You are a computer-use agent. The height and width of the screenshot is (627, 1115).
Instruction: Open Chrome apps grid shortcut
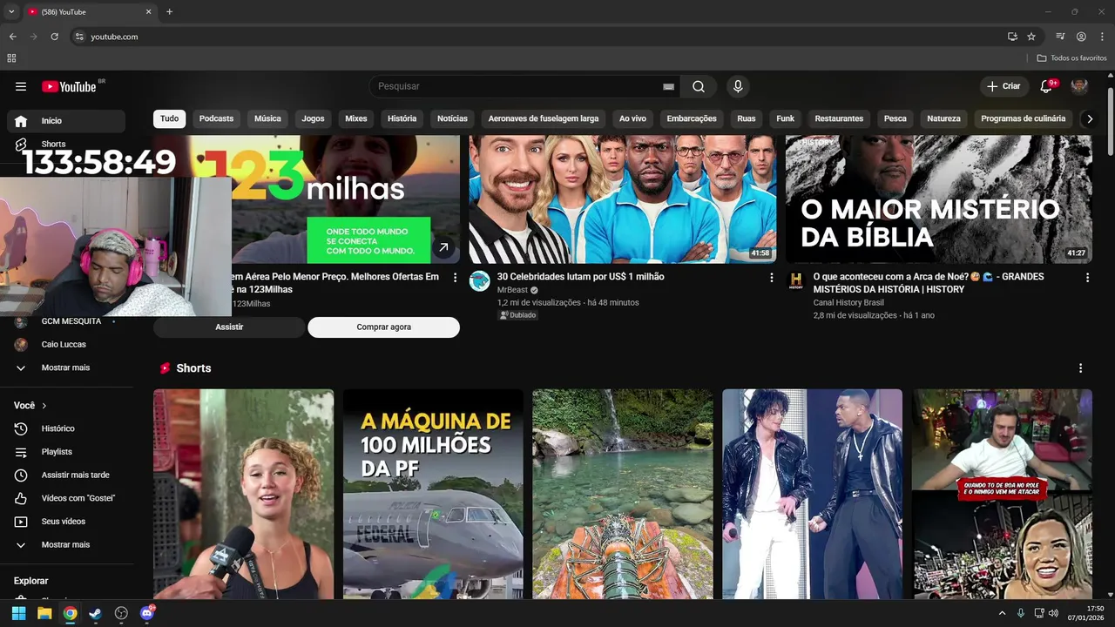[x=11, y=58]
